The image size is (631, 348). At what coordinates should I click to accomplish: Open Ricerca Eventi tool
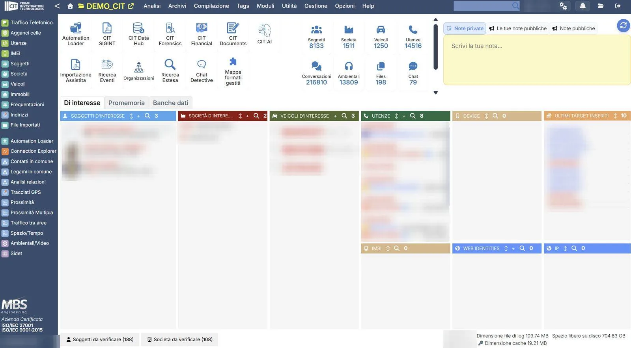tap(107, 71)
